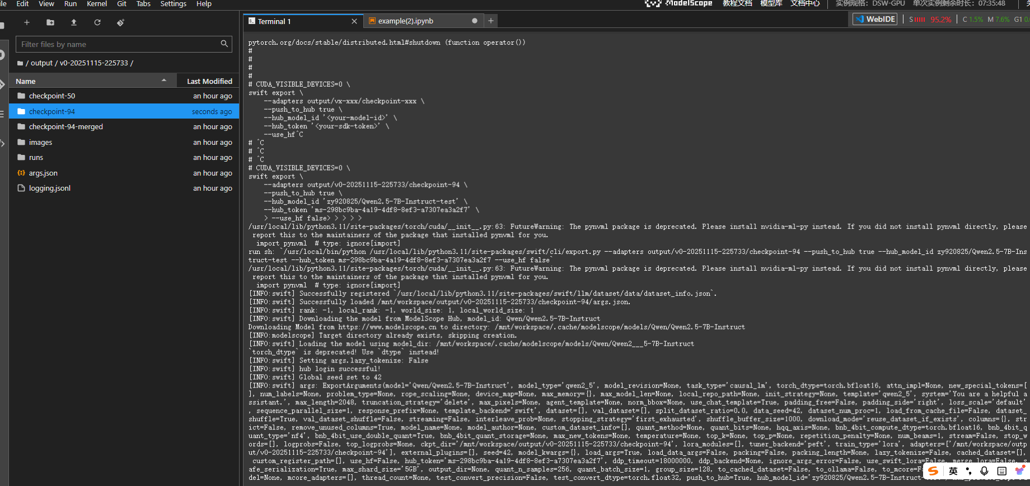Select the logging.jsonl file name

pos(50,188)
